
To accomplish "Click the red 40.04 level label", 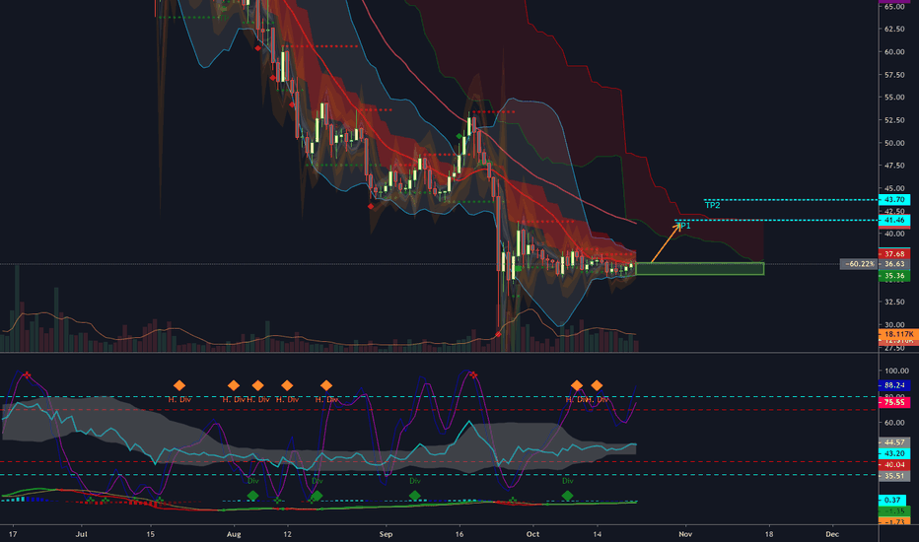I will click(x=894, y=465).
